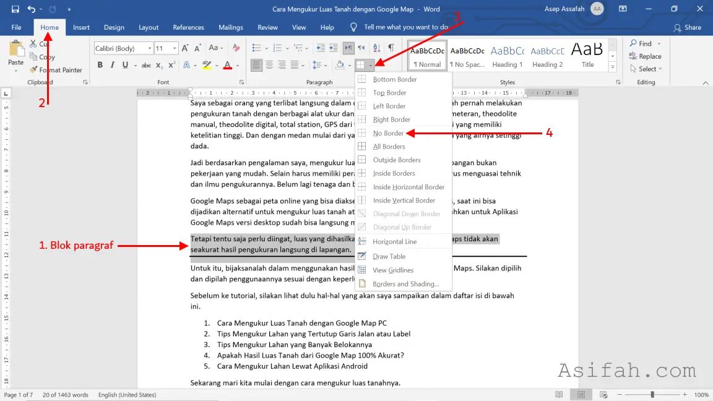This screenshot has height=401, width=713.
Task: Open Font dialog launcher
Action: pyautogui.click(x=241, y=82)
